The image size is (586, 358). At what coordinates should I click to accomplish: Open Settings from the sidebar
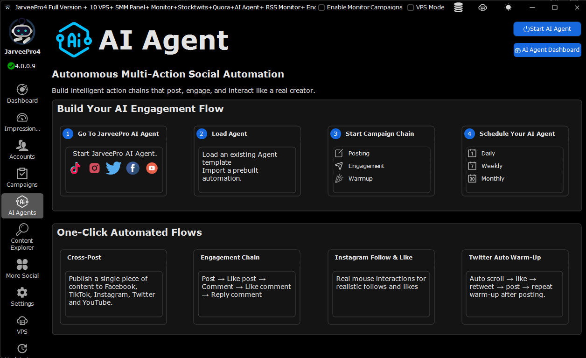click(22, 297)
